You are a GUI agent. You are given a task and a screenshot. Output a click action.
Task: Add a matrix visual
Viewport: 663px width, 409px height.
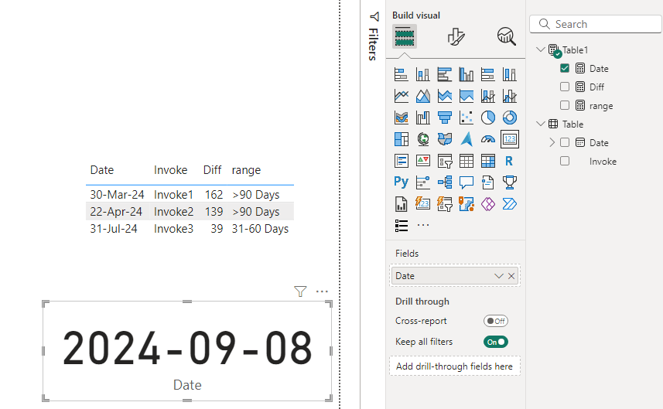(x=488, y=161)
